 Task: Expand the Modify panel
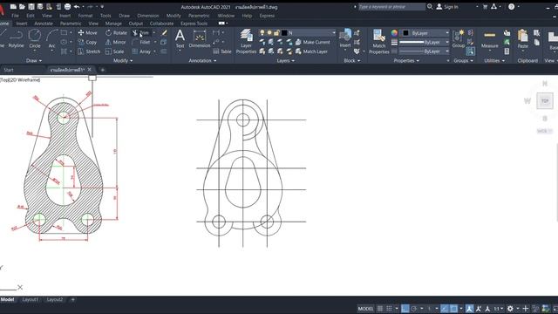click(x=123, y=61)
